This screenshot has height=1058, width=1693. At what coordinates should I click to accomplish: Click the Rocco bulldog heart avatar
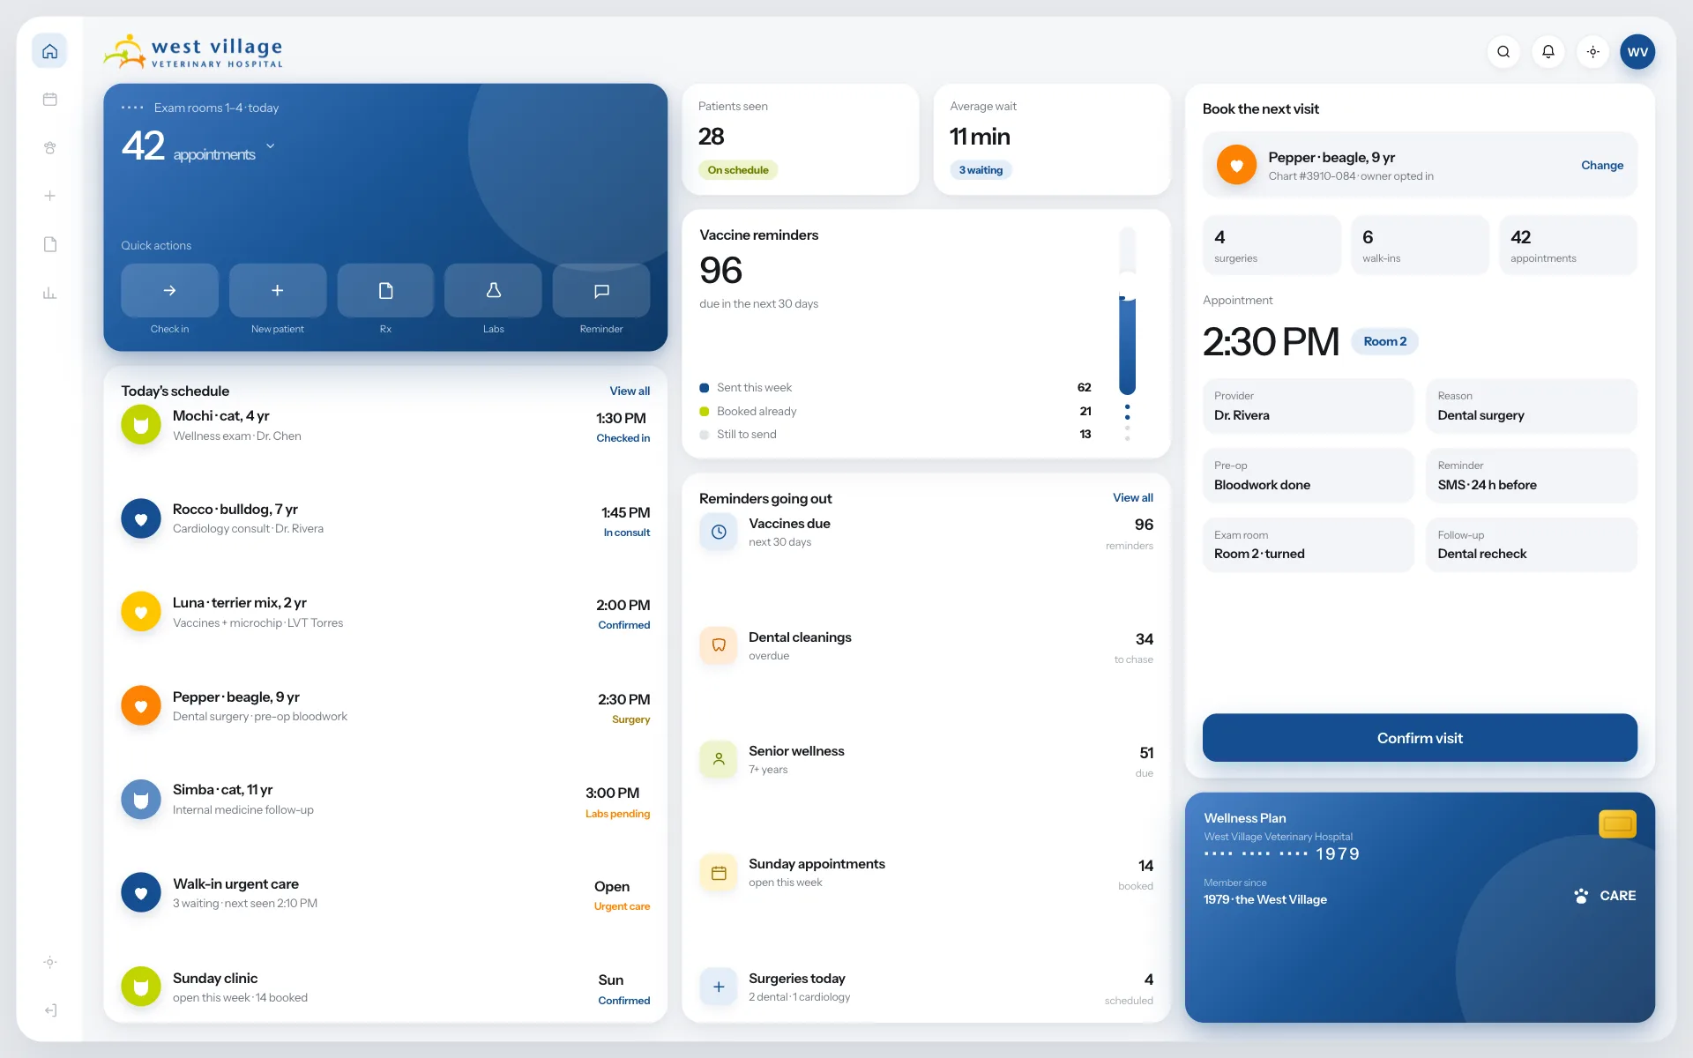pyautogui.click(x=141, y=518)
